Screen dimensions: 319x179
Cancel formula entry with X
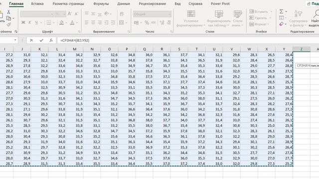coord(31,40)
